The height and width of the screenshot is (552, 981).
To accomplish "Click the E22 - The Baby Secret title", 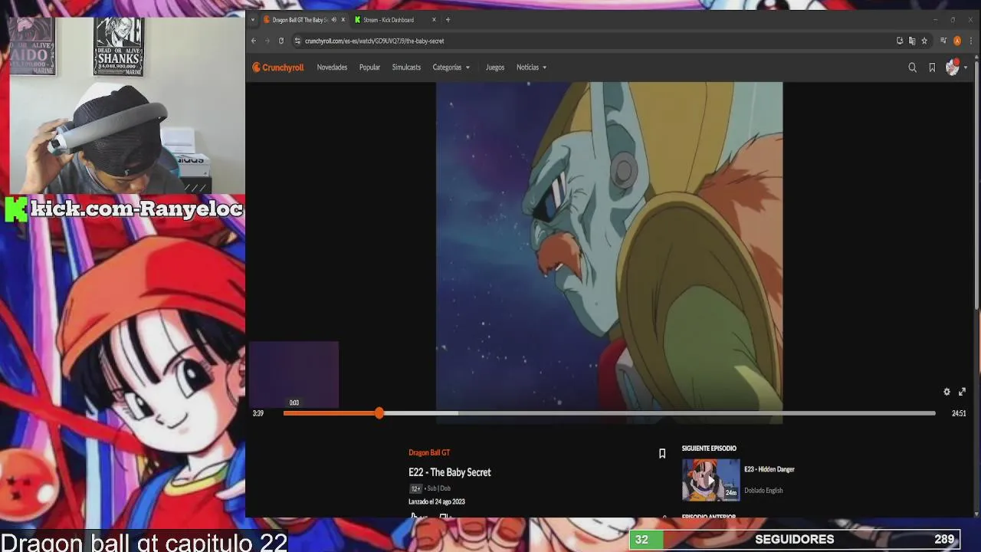I will [450, 472].
